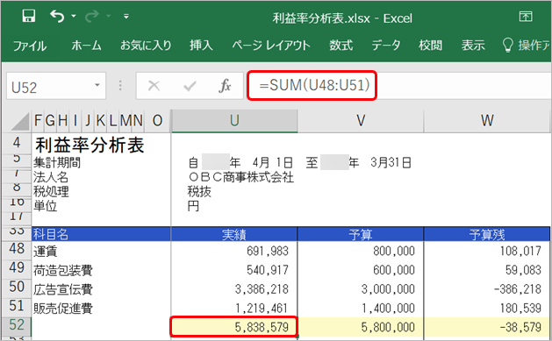Click the 法人名 label cell
The height and width of the screenshot is (341, 552).
click(51, 177)
